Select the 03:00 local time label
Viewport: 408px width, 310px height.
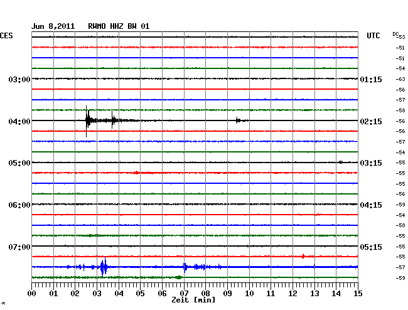19,79
